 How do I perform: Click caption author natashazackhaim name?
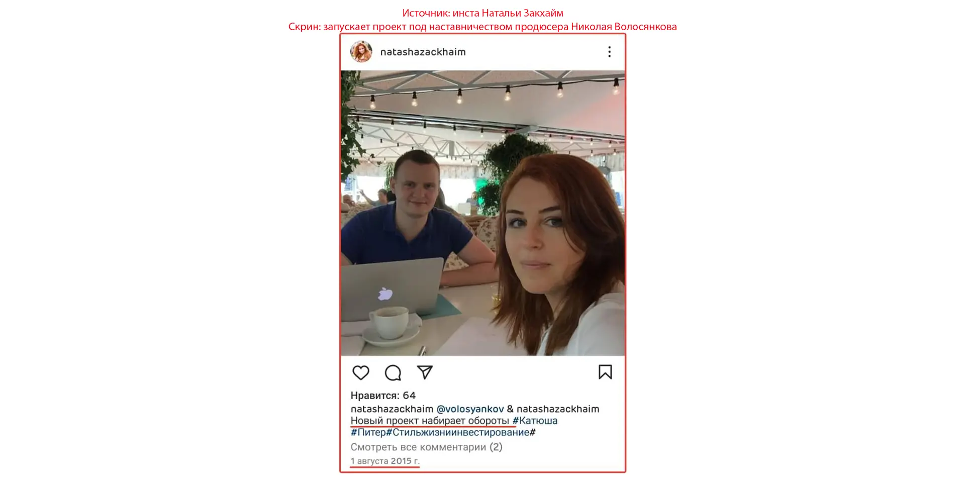[x=392, y=409]
